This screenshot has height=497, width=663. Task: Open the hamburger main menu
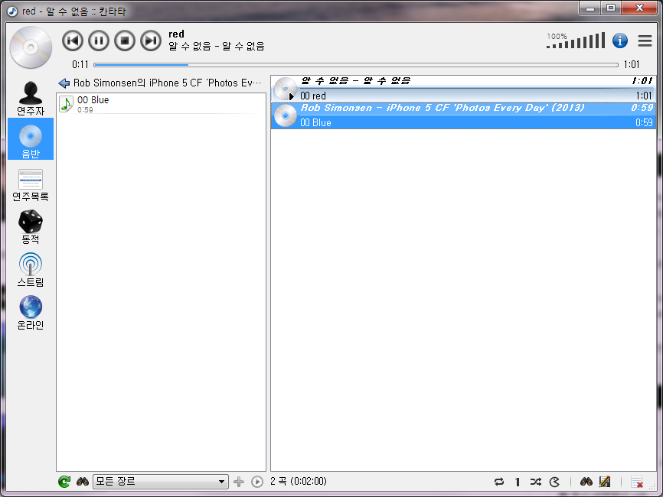pyautogui.click(x=645, y=41)
